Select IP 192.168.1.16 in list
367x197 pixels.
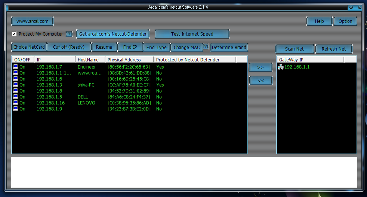pos(50,103)
